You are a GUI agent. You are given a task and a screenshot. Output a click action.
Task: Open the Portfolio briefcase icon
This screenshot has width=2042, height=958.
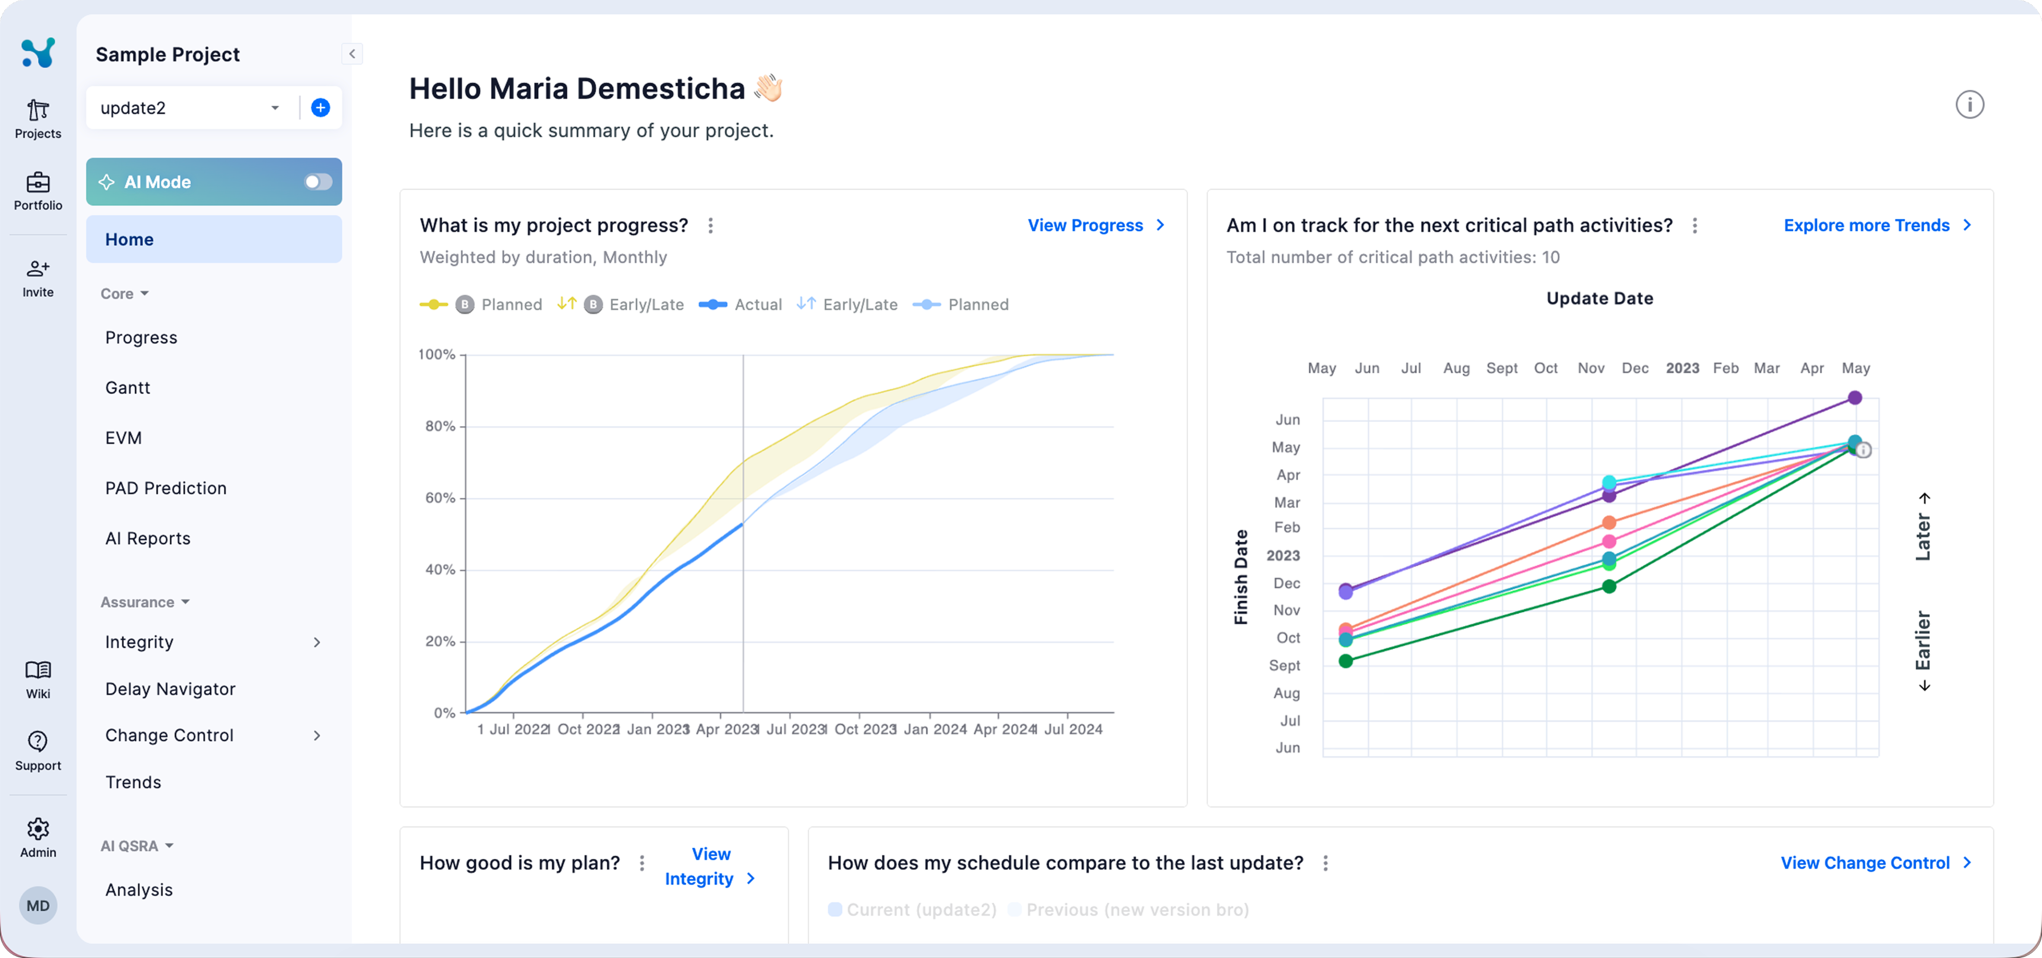coord(37,182)
